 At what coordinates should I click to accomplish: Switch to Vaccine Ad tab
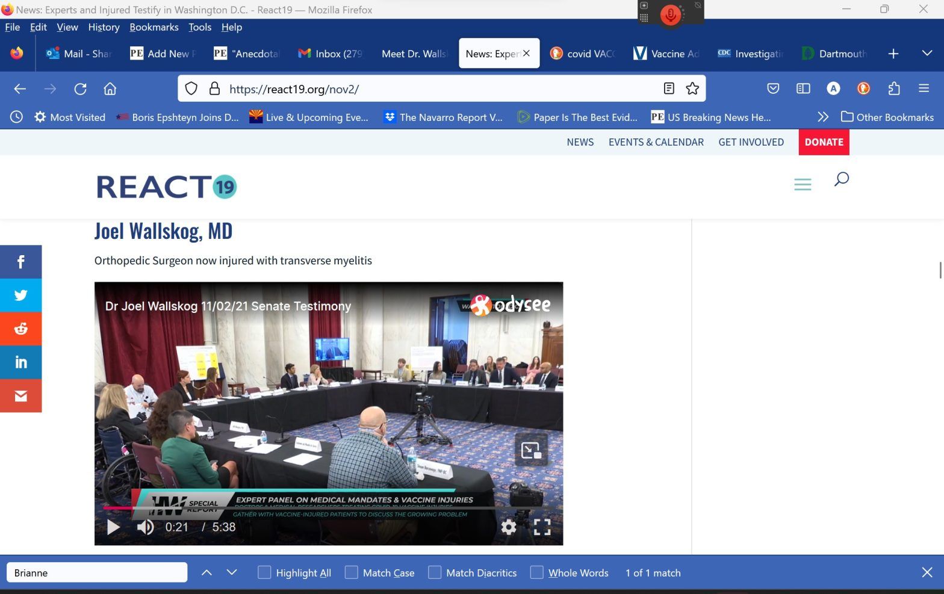(x=666, y=54)
